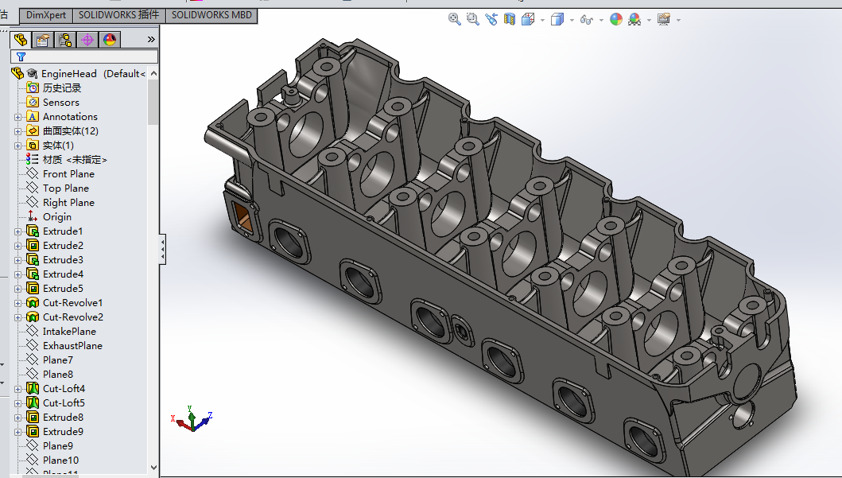The width and height of the screenshot is (842, 478).
Task: Open the DisplayManager color ball icon
Action: (110, 40)
